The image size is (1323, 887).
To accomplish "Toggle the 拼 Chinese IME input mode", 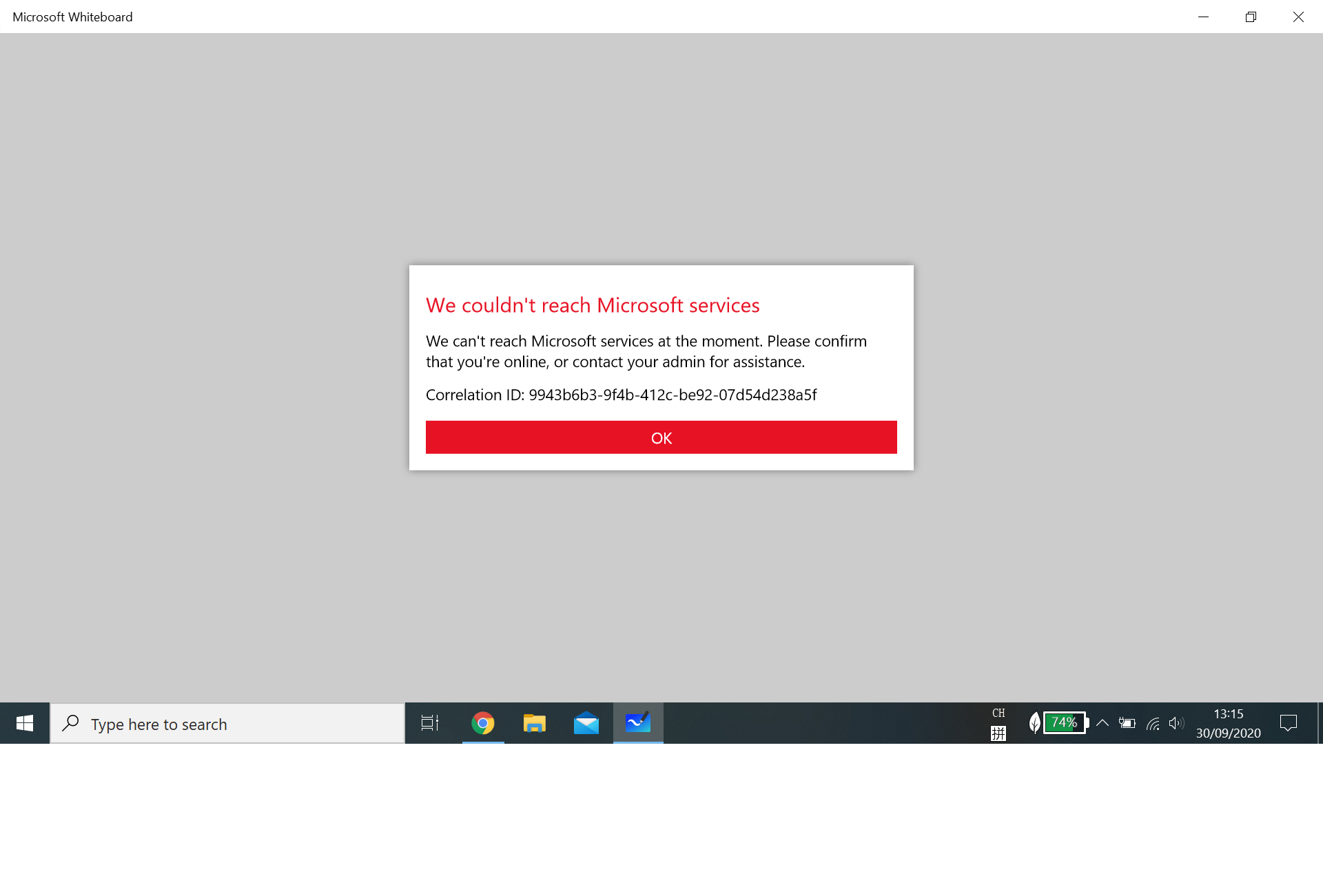I will pyautogui.click(x=998, y=733).
